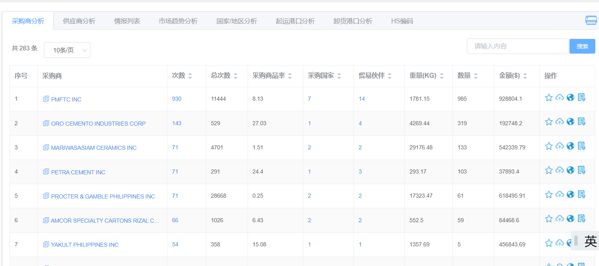The height and width of the screenshot is (266, 599).
Task: Star the PETRA CEMENT INC row
Action: pos(549,170)
